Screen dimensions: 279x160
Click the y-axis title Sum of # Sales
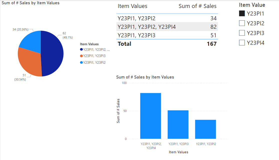[x=118, y=111]
